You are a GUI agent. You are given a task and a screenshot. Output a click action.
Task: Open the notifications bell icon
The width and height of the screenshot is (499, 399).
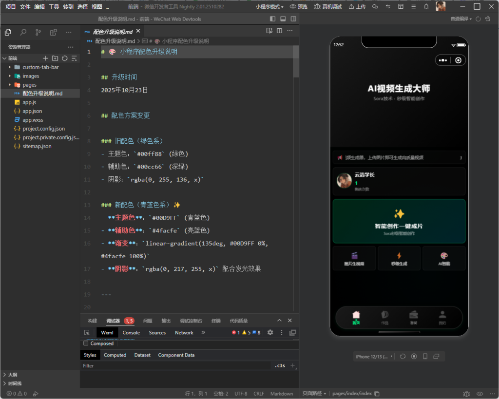[x=425, y=7]
